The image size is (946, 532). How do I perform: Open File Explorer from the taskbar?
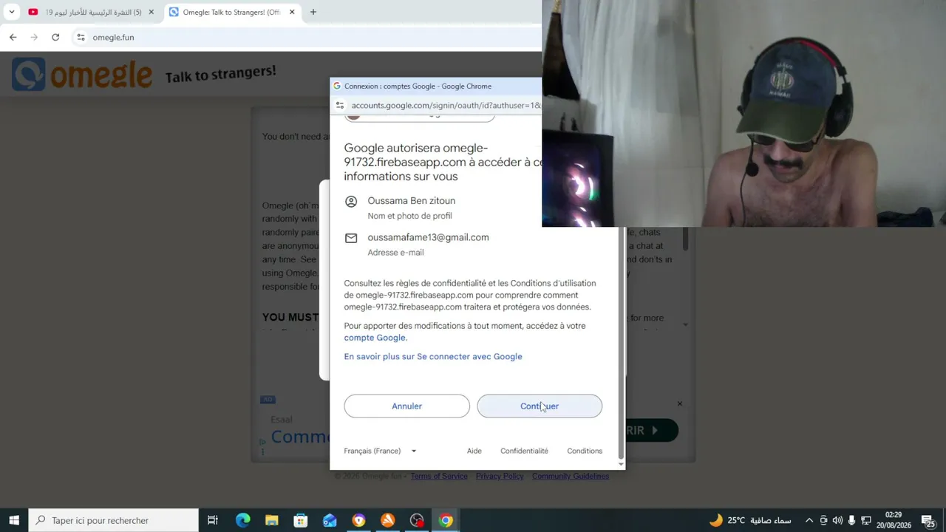point(271,520)
